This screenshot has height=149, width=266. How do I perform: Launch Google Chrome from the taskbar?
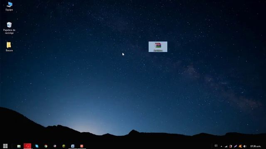[46, 146]
